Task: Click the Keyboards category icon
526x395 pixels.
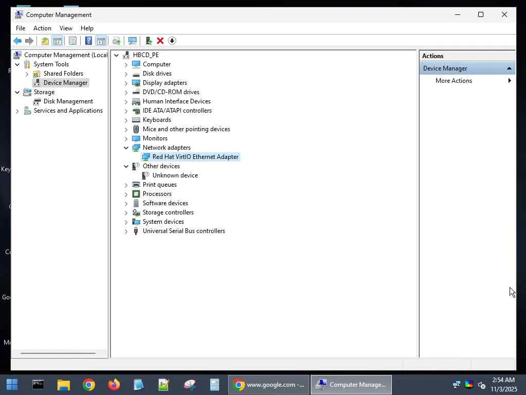Action: pyautogui.click(x=136, y=120)
